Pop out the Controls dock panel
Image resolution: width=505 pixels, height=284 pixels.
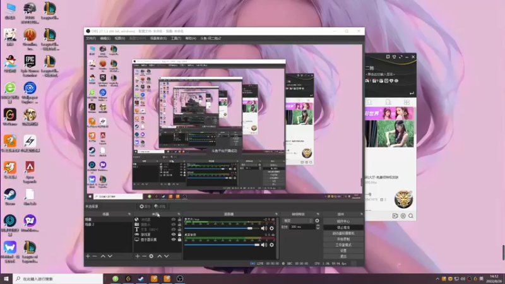361,214
